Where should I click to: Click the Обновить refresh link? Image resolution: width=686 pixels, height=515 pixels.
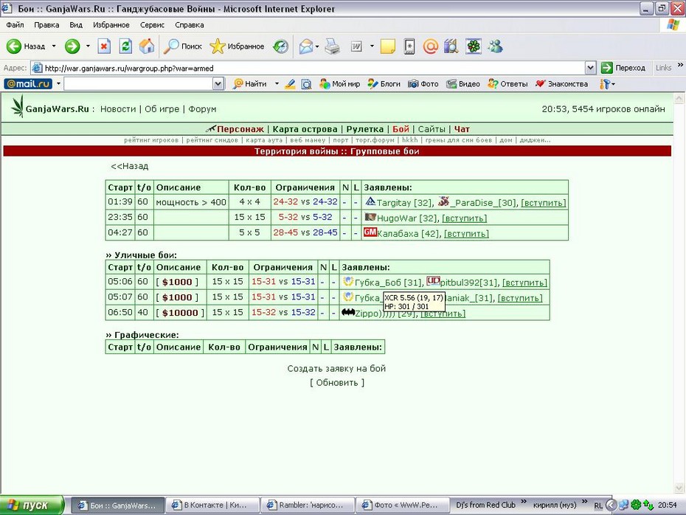[337, 382]
